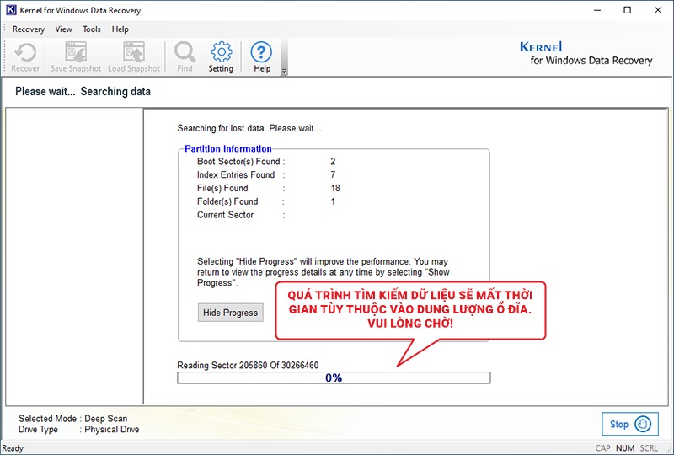
Task: Click the Ready status bar text
Action: 13,448
